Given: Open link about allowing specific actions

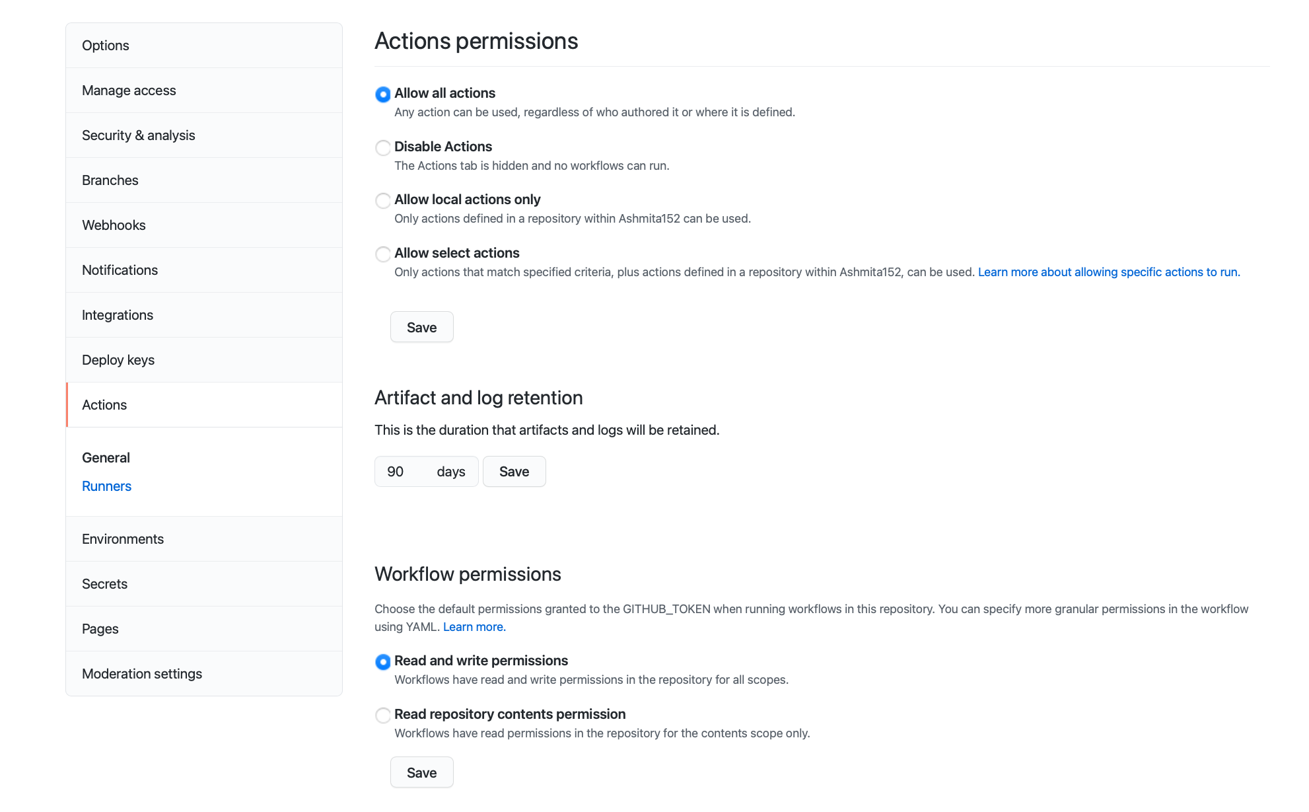Looking at the screenshot, I should tap(1109, 272).
